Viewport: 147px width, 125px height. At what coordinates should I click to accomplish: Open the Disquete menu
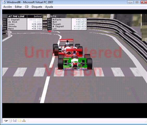(37, 7)
